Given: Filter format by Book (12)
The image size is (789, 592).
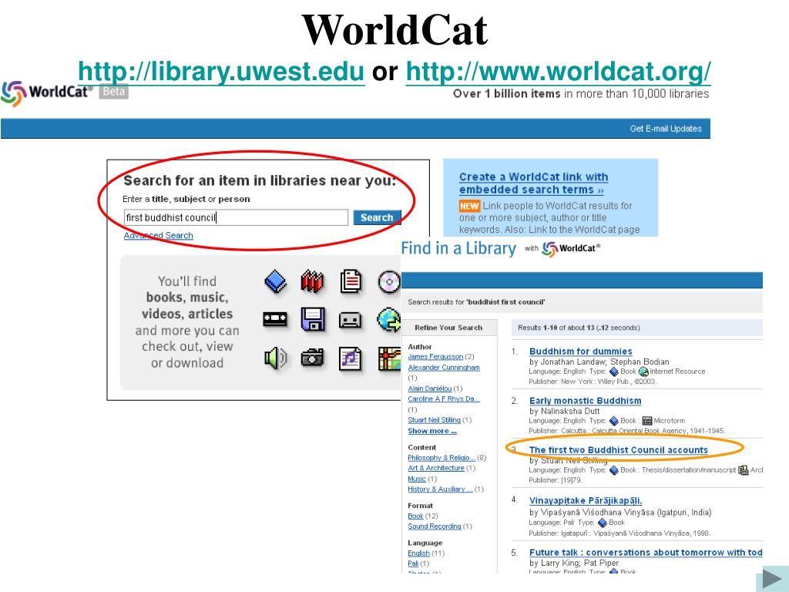Looking at the screenshot, I should [415, 516].
